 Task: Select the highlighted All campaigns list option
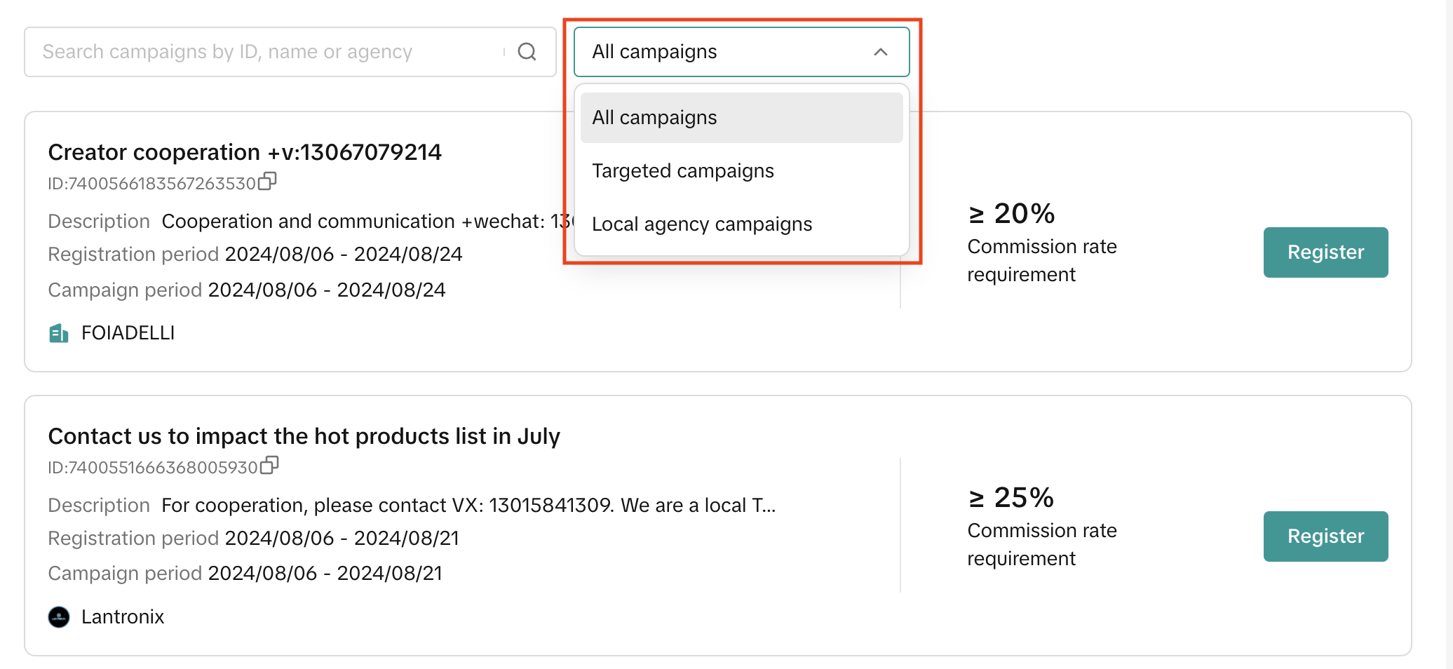coord(741,118)
